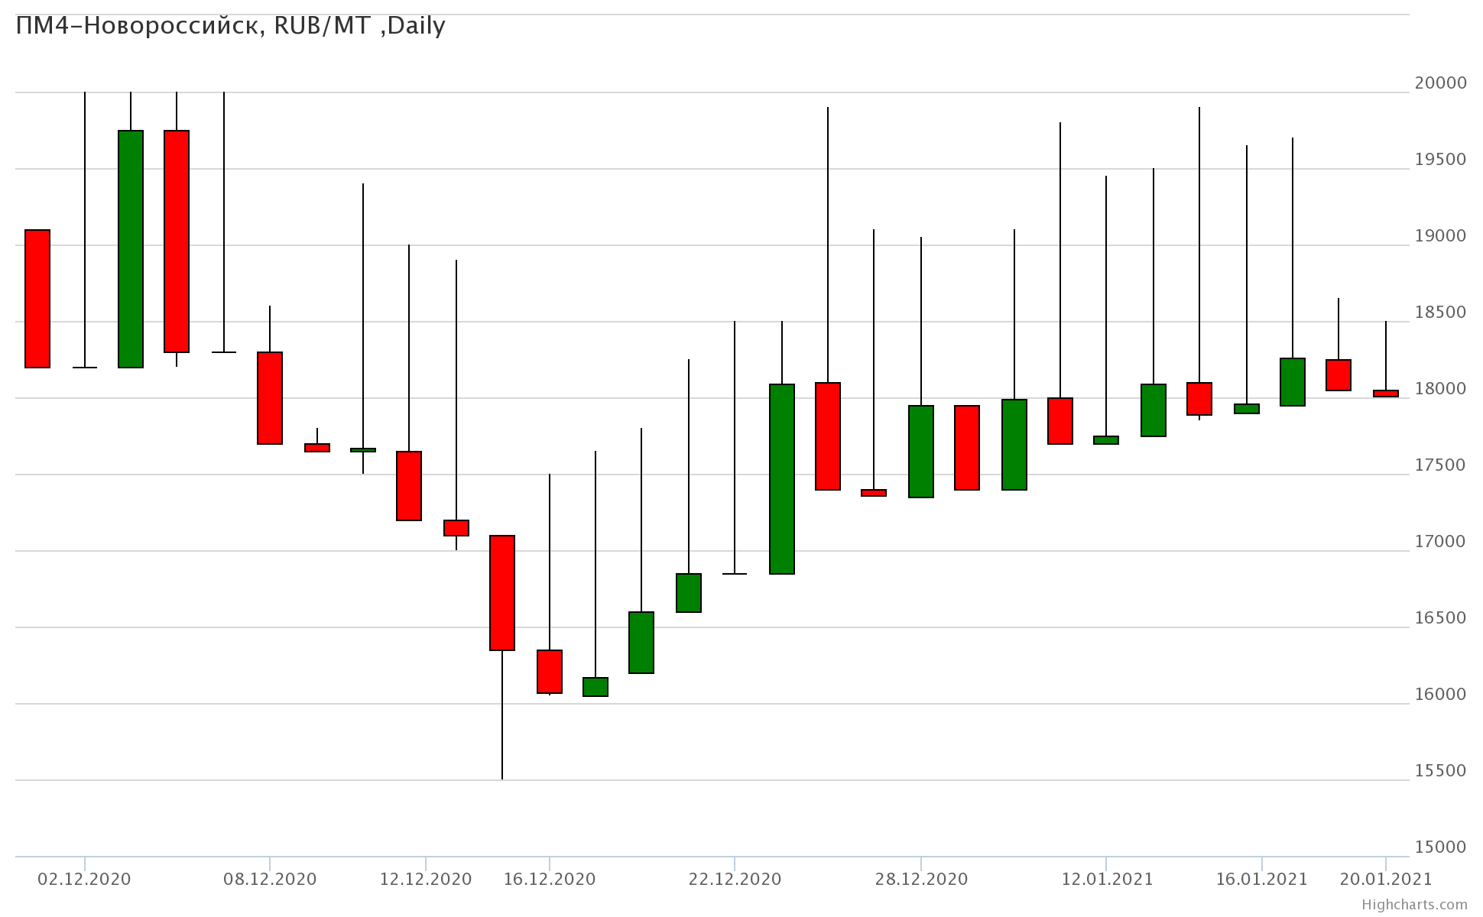
Task: Click the 16.12.2020 date axis label
Action: pyautogui.click(x=549, y=879)
